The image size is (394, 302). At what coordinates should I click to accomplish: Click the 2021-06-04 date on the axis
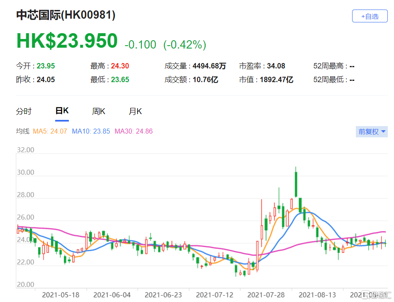pos(112,295)
